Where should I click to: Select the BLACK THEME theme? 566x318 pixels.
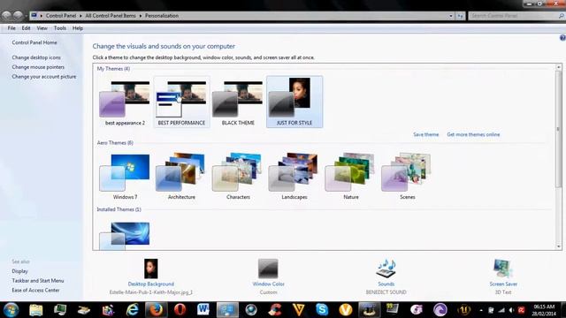click(x=238, y=102)
